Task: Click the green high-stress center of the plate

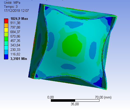Action: [72, 45]
